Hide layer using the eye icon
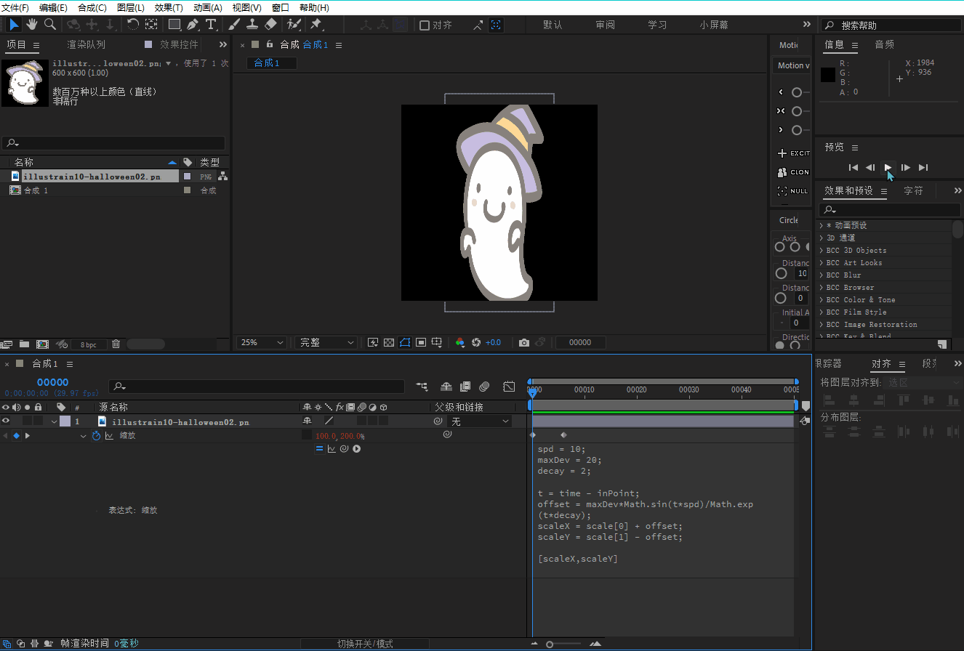The width and height of the screenshot is (964, 651). [6, 421]
